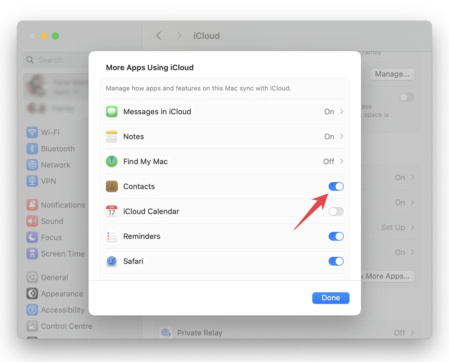The height and width of the screenshot is (362, 449).
Task: Switch off the Safari toggle
Action: (x=336, y=261)
